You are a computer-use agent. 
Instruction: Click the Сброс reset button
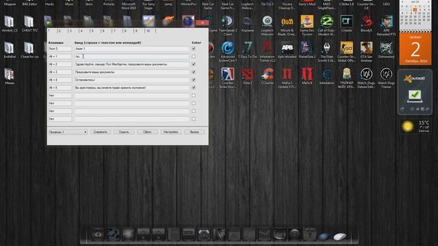147,132
